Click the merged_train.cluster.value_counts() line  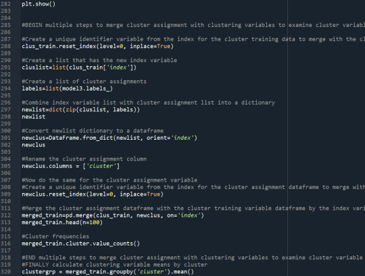coord(80,244)
